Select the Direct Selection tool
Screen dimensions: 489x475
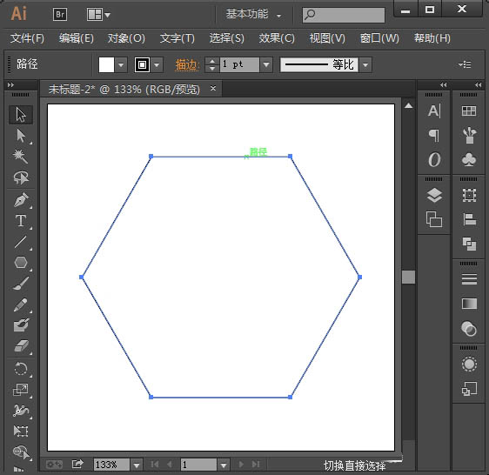[21, 136]
